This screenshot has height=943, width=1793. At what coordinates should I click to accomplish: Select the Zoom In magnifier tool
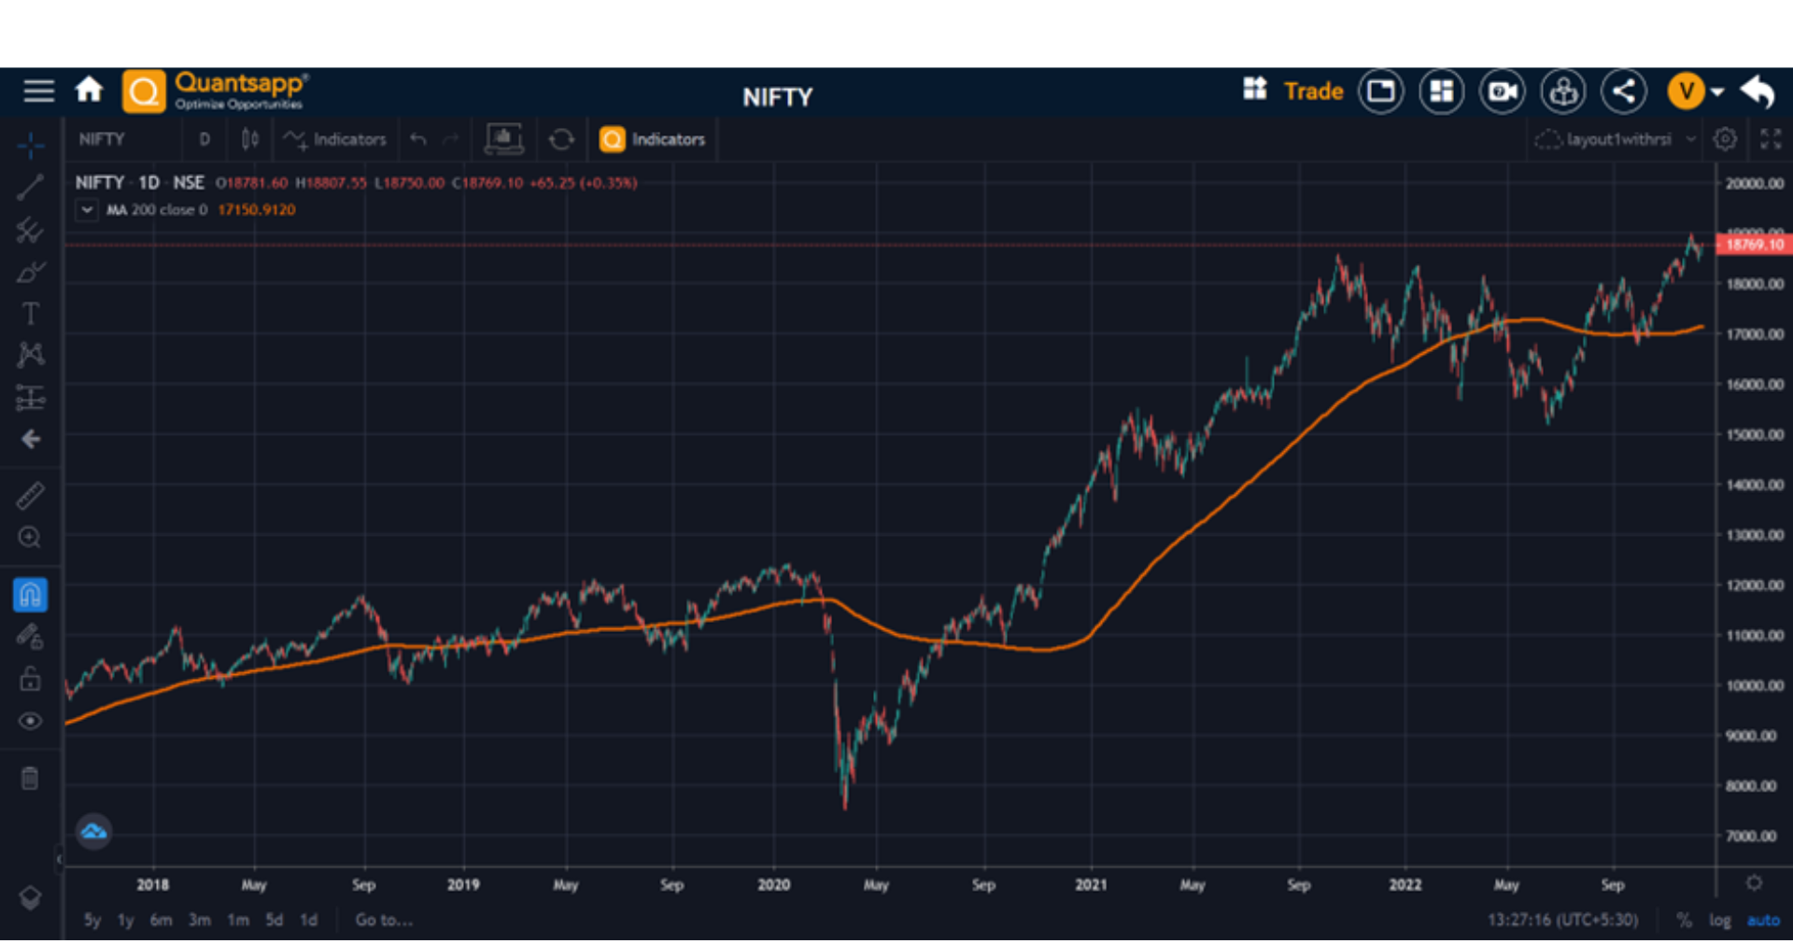(x=30, y=538)
